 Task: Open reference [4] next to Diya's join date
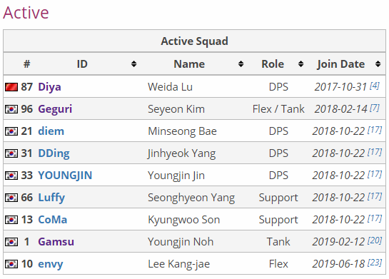point(374,86)
